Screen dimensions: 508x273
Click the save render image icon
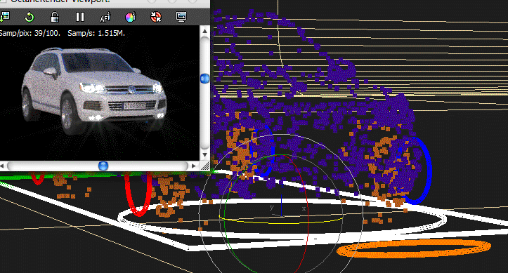(x=4, y=17)
